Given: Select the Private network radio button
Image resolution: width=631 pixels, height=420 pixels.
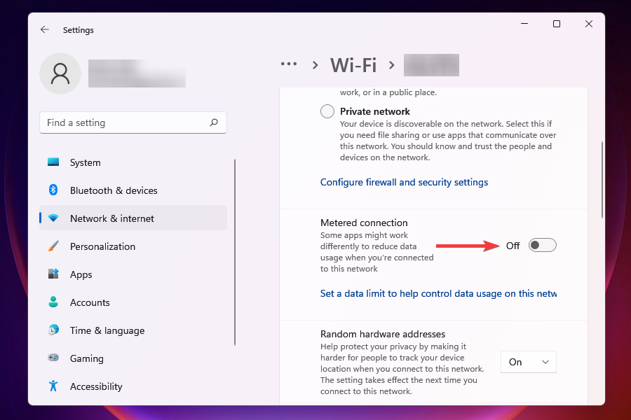Looking at the screenshot, I should coord(327,111).
